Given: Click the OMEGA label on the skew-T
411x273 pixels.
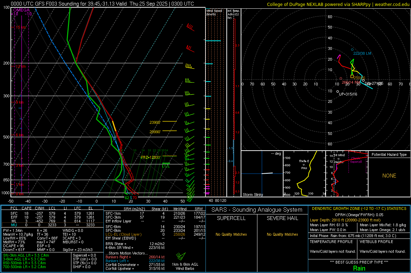Looking at the screenshot, I should pyautogui.click(x=21, y=10).
